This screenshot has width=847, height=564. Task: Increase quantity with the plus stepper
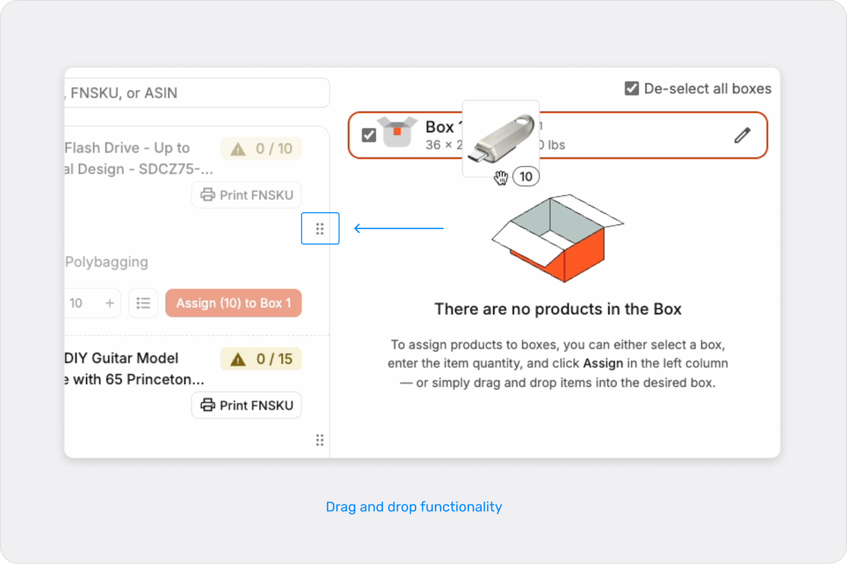[110, 303]
